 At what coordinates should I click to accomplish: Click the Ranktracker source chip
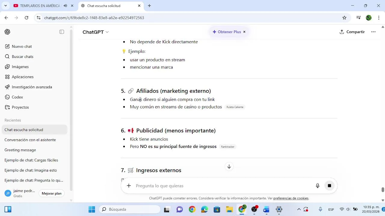[x=228, y=147]
